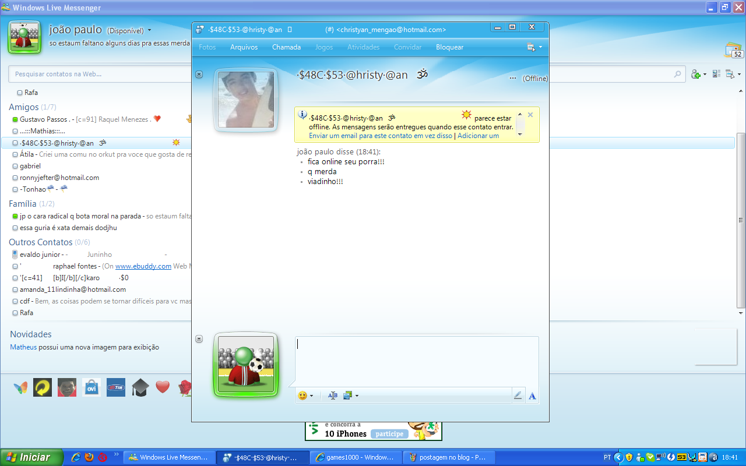Show hidden tray icons arrow
The height and width of the screenshot is (466, 746).
tap(619, 457)
